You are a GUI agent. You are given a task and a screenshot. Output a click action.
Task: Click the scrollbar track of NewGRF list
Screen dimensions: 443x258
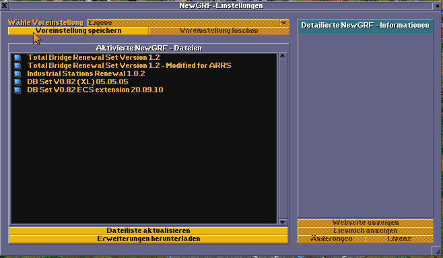point(283,139)
